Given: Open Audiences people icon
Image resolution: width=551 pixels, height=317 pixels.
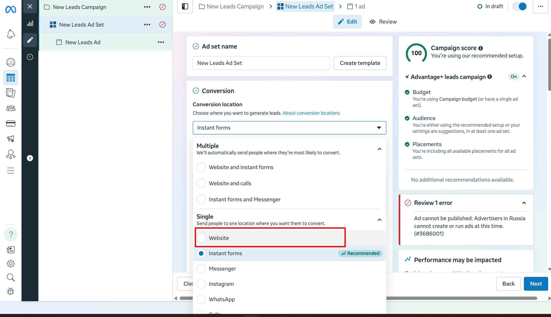Looking at the screenshot, I should coord(11,108).
